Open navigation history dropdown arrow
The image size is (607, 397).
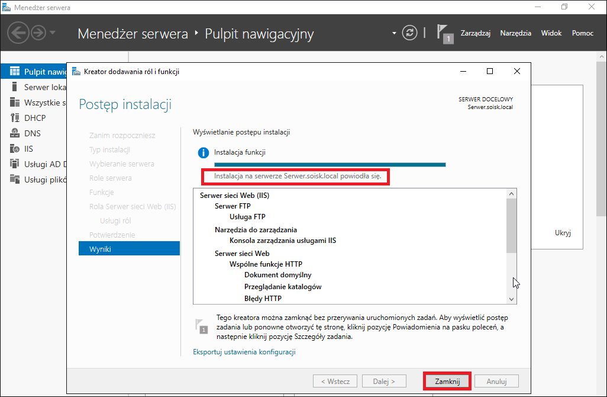(x=53, y=33)
